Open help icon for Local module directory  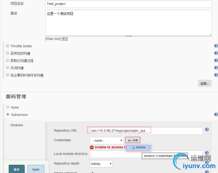[207, 153]
